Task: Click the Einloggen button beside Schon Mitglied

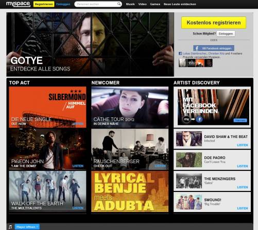Action: 226,33
